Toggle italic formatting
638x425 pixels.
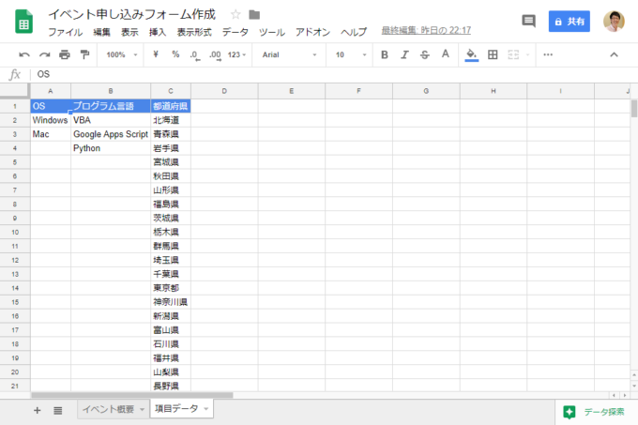[404, 55]
